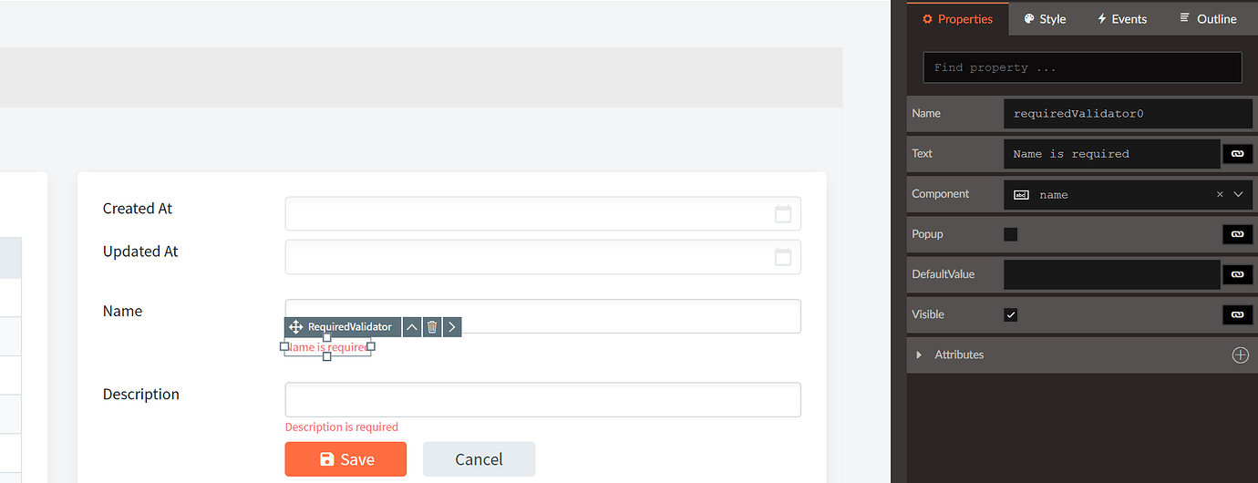Open the Events tab
This screenshot has width=1258, height=483.
1121,19
